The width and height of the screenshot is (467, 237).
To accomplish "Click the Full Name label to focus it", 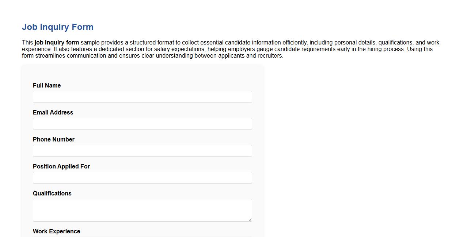I will point(46,85).
